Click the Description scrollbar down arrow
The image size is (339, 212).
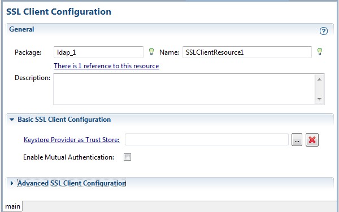[319, 99]
